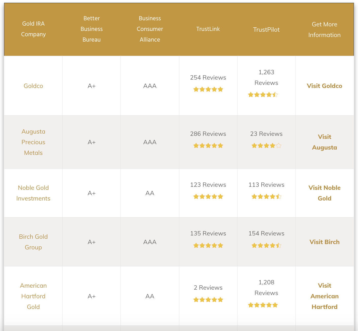
Task: Click the 1,263 Reviews text
Action: pos(266,78)
